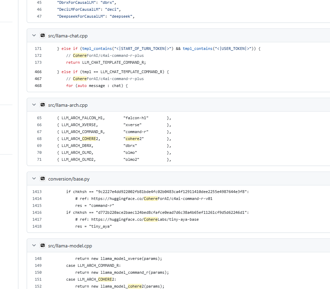
Task: Open the conversion/base.py file link
Action: [x=69, y=179]
